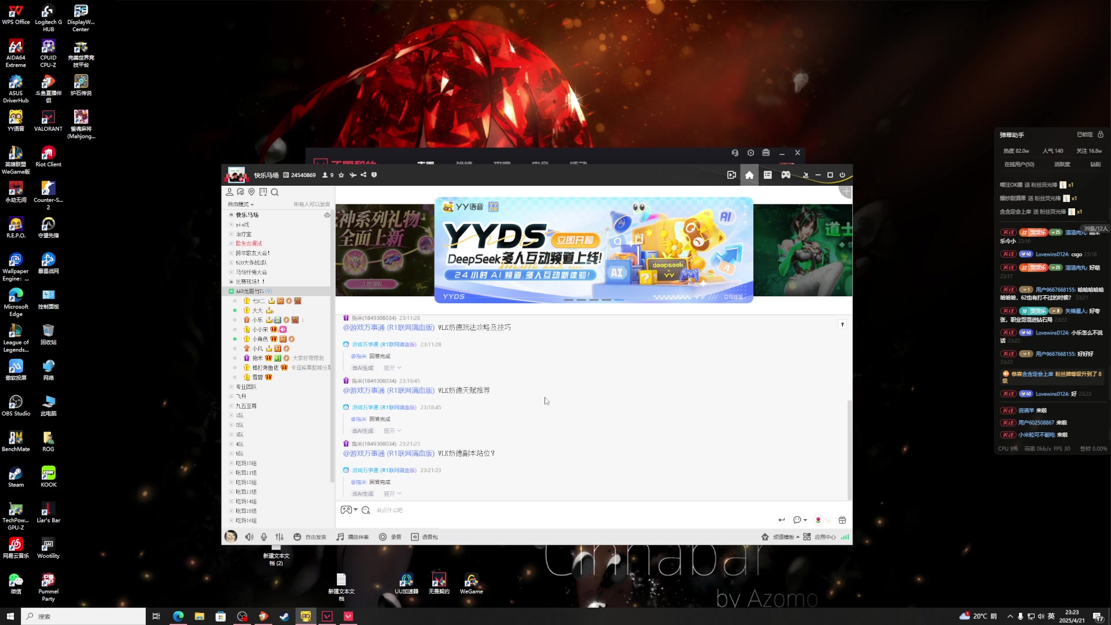Image resolution: width=1111 pixels, height=625 pixels.
Task: Click the headset support icon in background window
Action: (735, 153)
